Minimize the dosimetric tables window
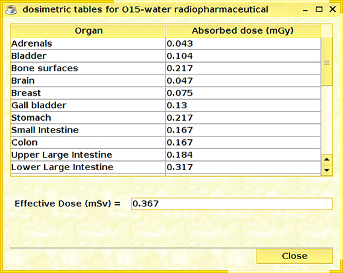Image resolution: width=343 pixels, height=273 pixels. tap(305, 10)
